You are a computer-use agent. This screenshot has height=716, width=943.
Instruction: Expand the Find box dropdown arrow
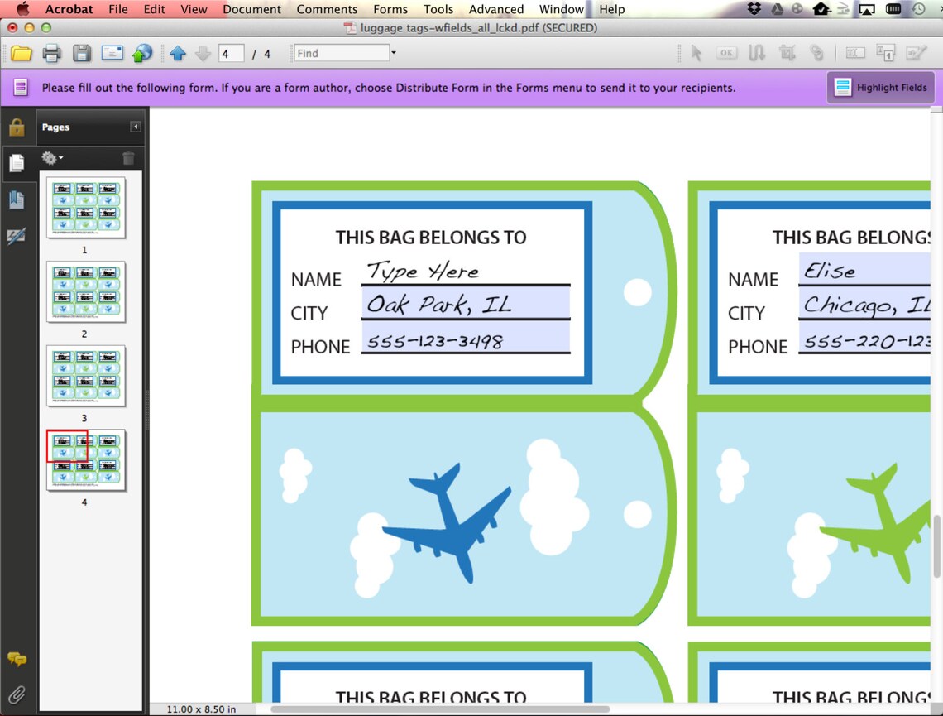coord(393,53)
